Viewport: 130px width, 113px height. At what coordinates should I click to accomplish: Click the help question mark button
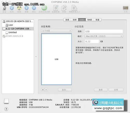[6, 109]
